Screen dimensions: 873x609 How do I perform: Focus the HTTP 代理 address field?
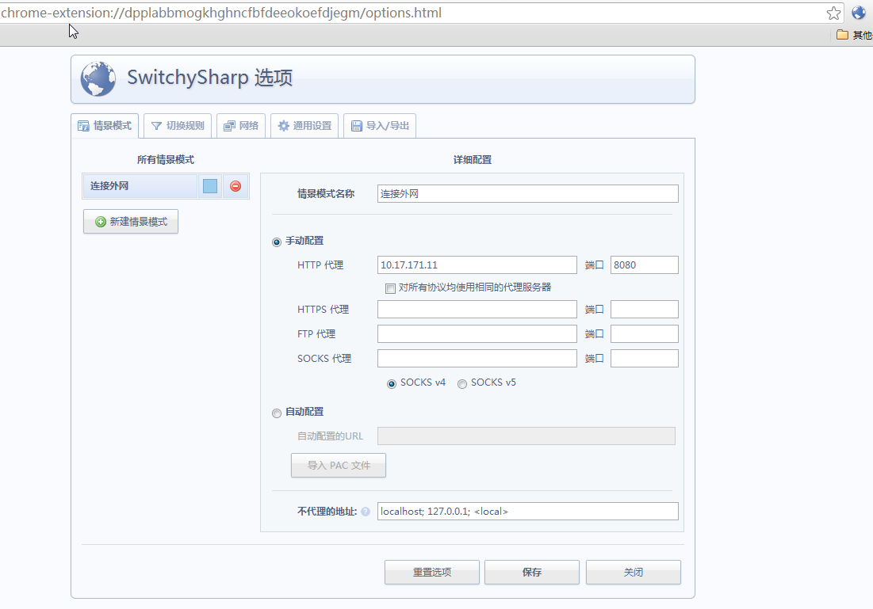(477, 265)
